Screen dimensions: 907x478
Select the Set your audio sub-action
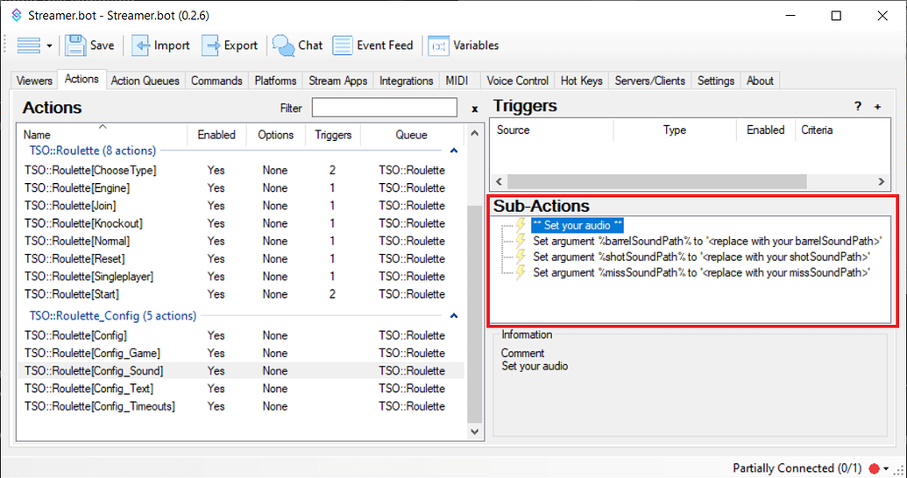(578, 225)
